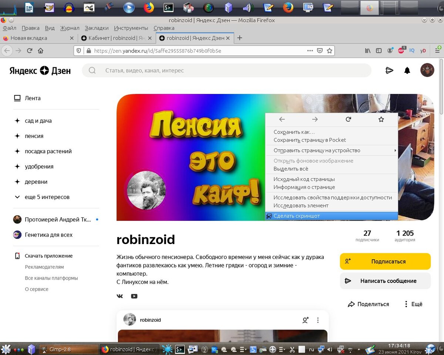Open the KDE application launcher
Image resolution: width=444 pixels, height=355 pixels.
pyautogui.click(x=6, y=349)
